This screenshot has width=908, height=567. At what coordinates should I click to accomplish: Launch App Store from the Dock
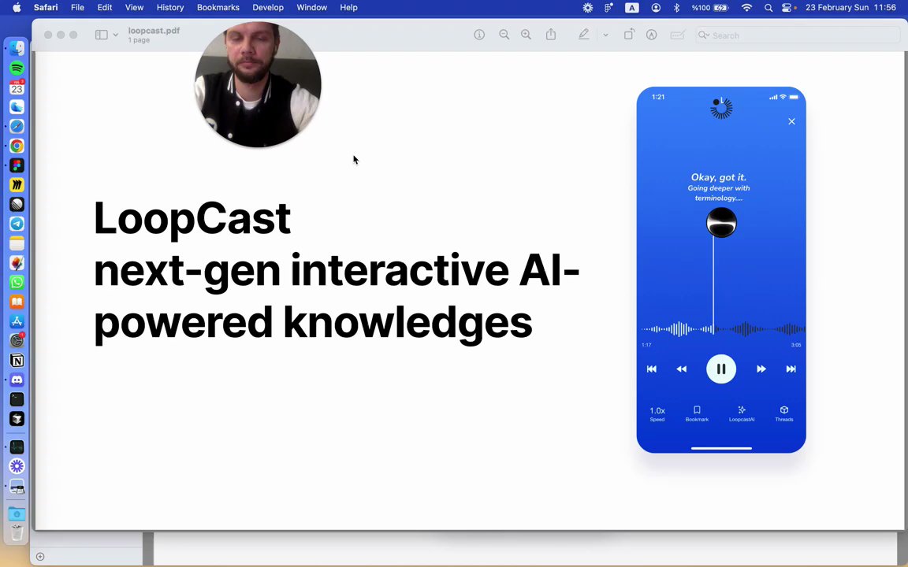(17, 321)
